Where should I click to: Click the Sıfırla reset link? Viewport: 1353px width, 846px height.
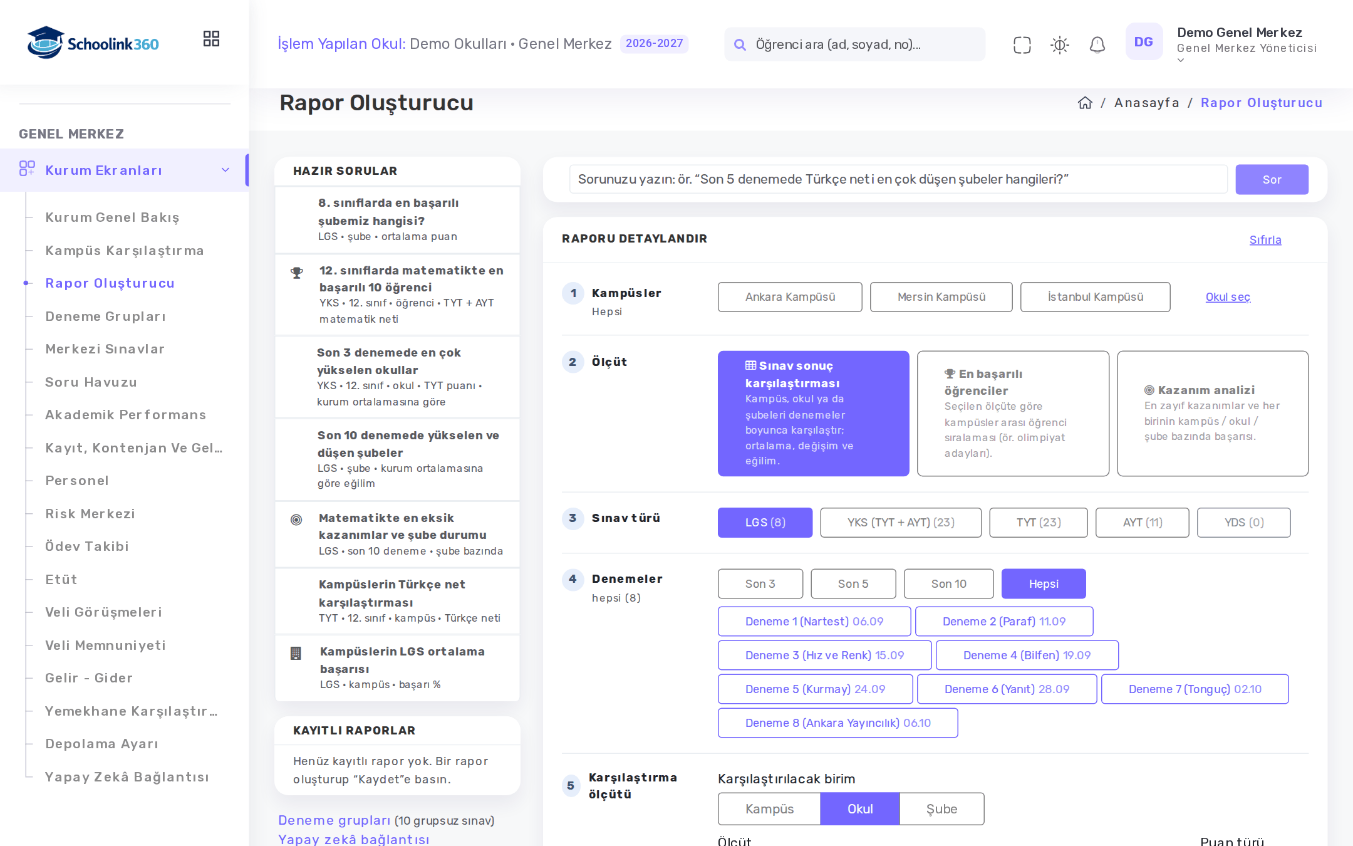click(1265, 240)
